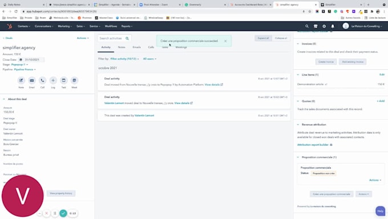Pause the screen recording
Image resolution: width=388 pixels, height=219 pixels.
55,213
